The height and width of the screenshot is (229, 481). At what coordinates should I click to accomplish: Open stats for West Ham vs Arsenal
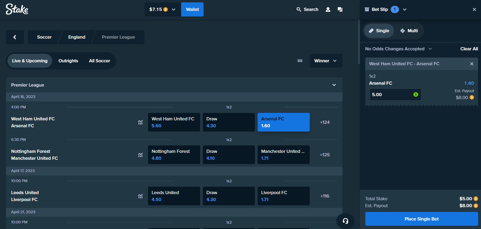(140, 122)
